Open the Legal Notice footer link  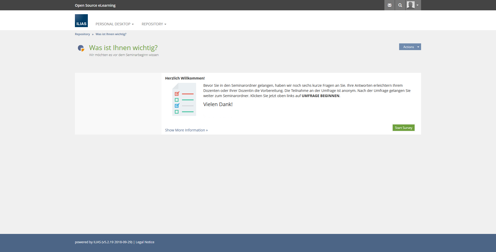145,242
